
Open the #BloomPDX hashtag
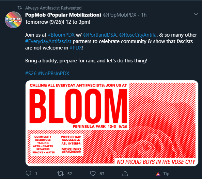tap(61, 35)
